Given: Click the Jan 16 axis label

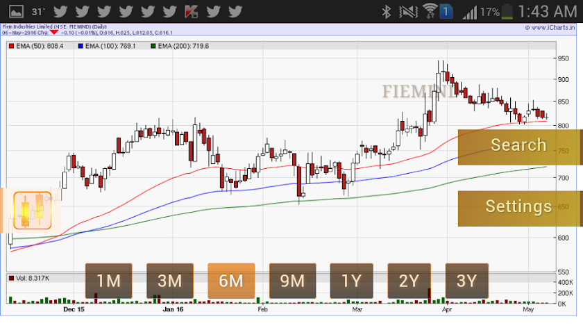Looking at the screenshot, I should point(173,309).
